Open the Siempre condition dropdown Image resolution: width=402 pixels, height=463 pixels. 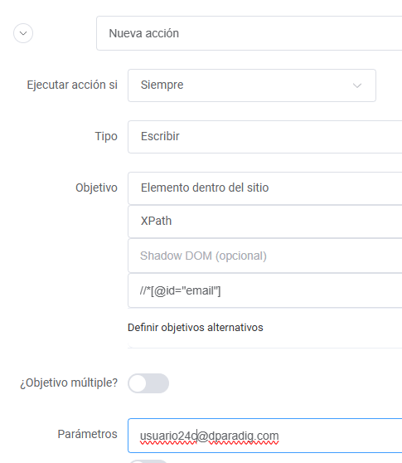point(252,85)
